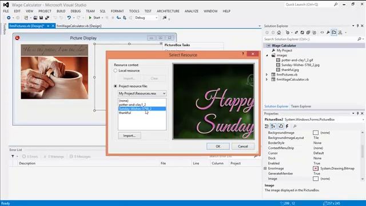This screenshot has width=366, height=206.
Task: Click the potter picture in Picture Display form
Action: click(x=54, y=72)
